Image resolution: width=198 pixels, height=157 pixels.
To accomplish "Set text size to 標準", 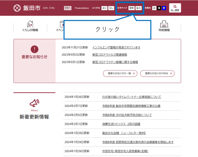I will (132, 8).
